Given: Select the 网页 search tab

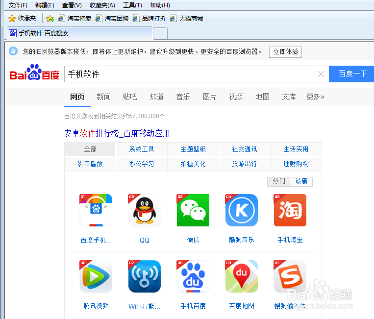Looking at the screenshot, I should [77, 97].
